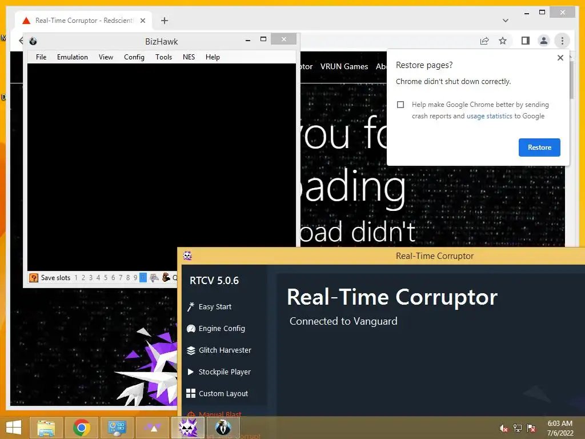585x439 pixels.
Task: Select save slot 8 in BizHawk
Action: click(128, 278)
